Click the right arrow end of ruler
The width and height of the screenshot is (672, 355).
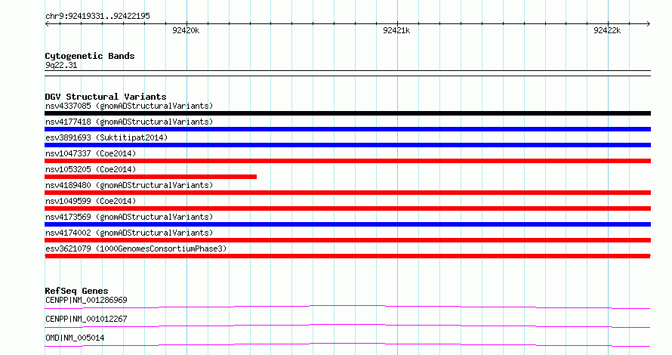click(x=648, y=24)
